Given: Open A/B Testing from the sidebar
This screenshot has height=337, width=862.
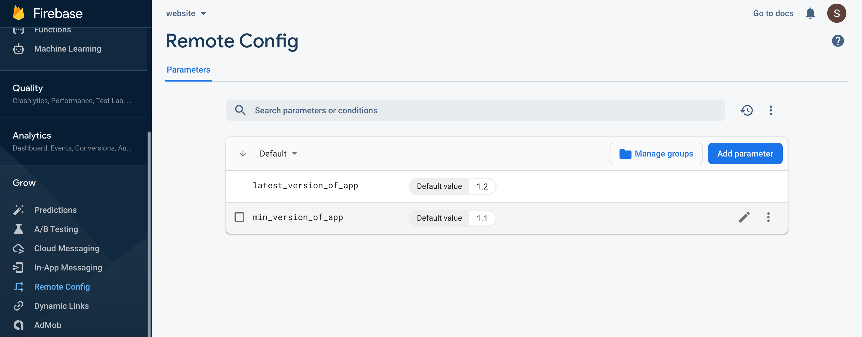Looking at the screenshot, I should click(x=56, y=229).
